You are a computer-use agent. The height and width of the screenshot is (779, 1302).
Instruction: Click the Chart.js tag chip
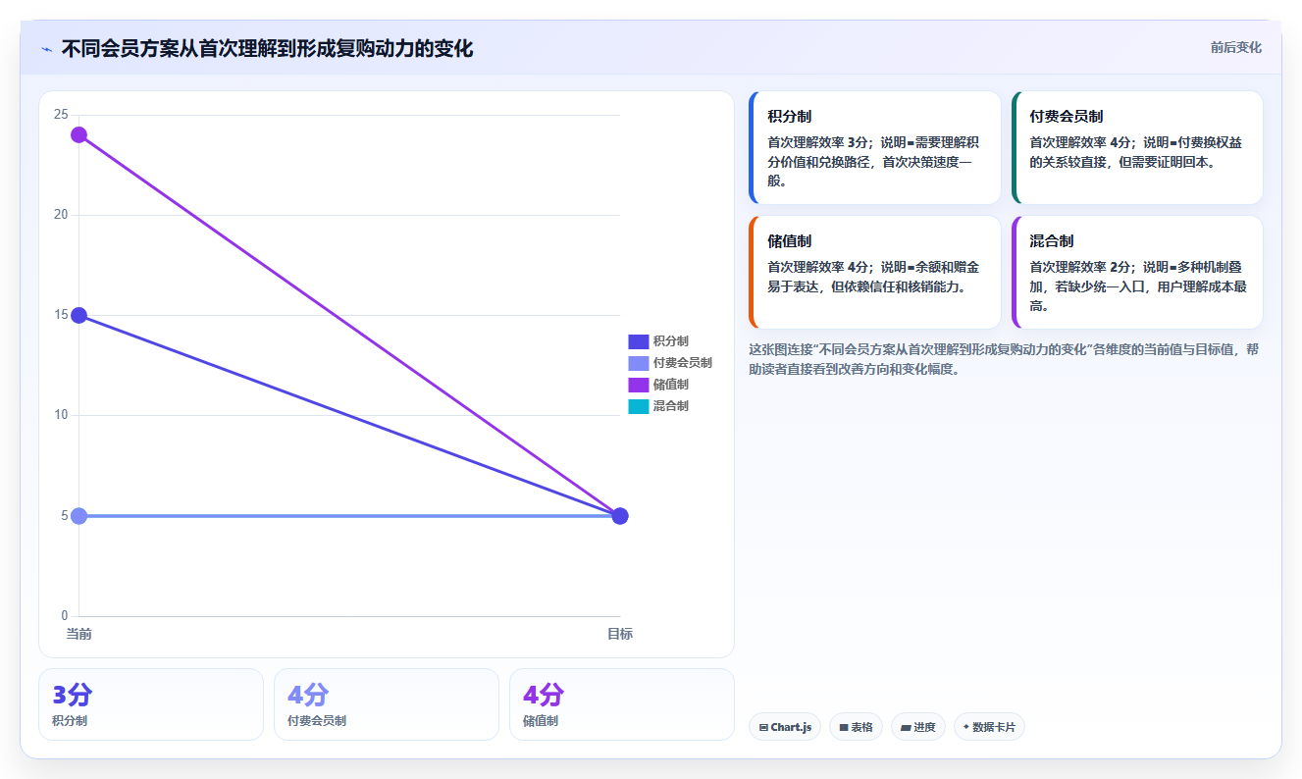(785, 727)
